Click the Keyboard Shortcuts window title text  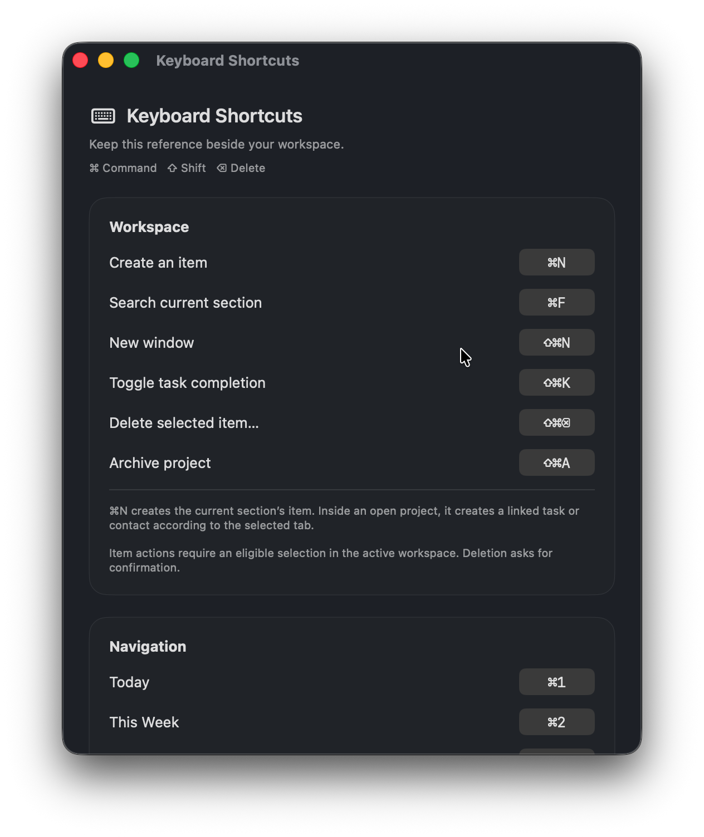227,60
